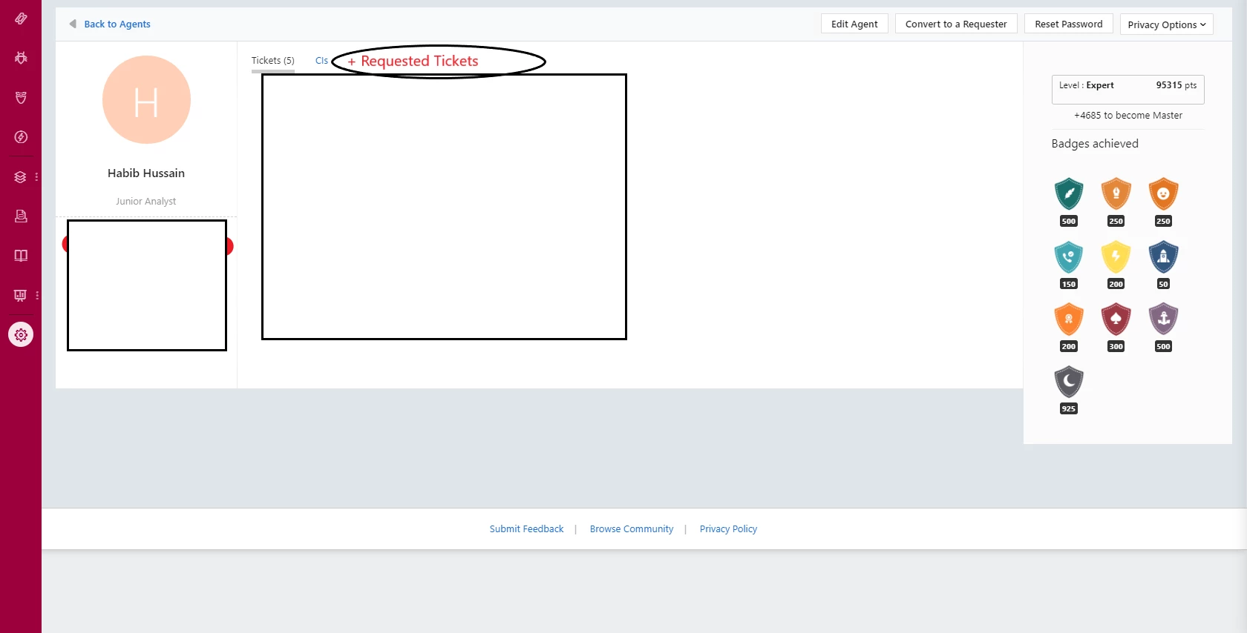Open the stamp icon in the sidebar

click(x=21, y=216)
